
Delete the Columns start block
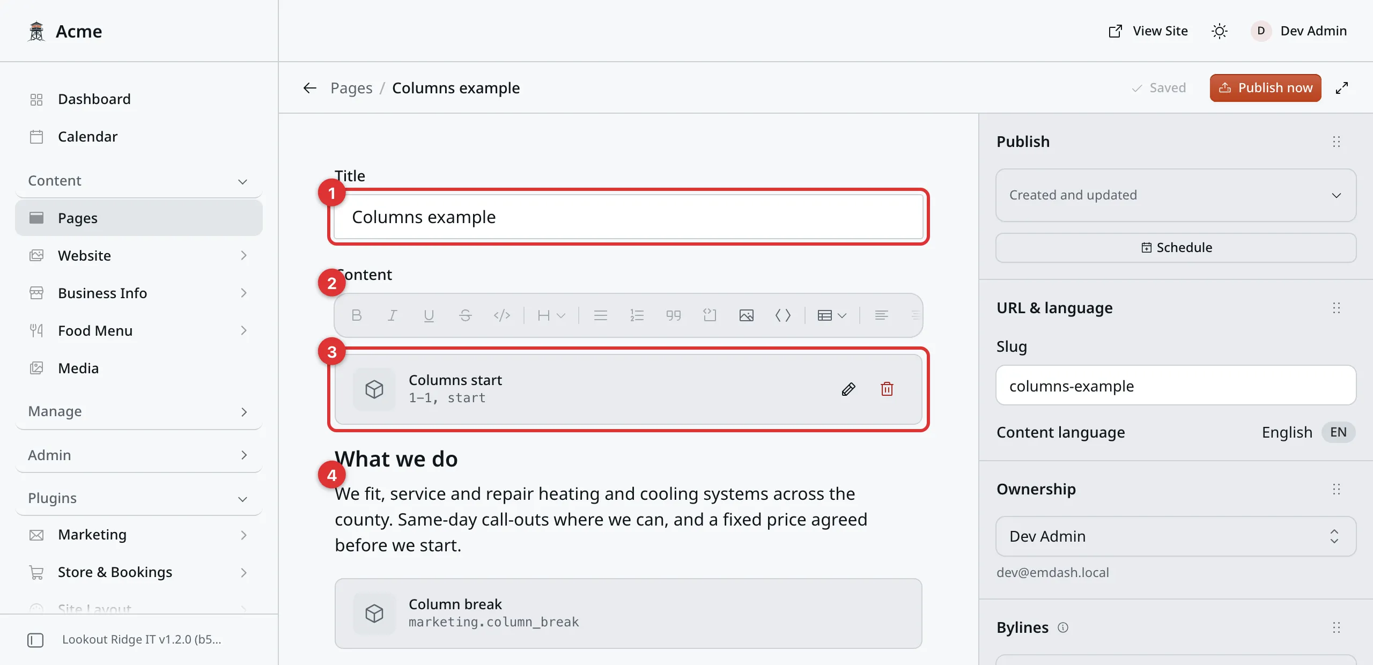click(x=887, y=389)
